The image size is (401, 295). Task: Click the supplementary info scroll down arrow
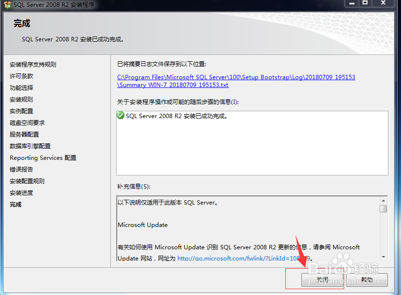click(x=384, y=257)
